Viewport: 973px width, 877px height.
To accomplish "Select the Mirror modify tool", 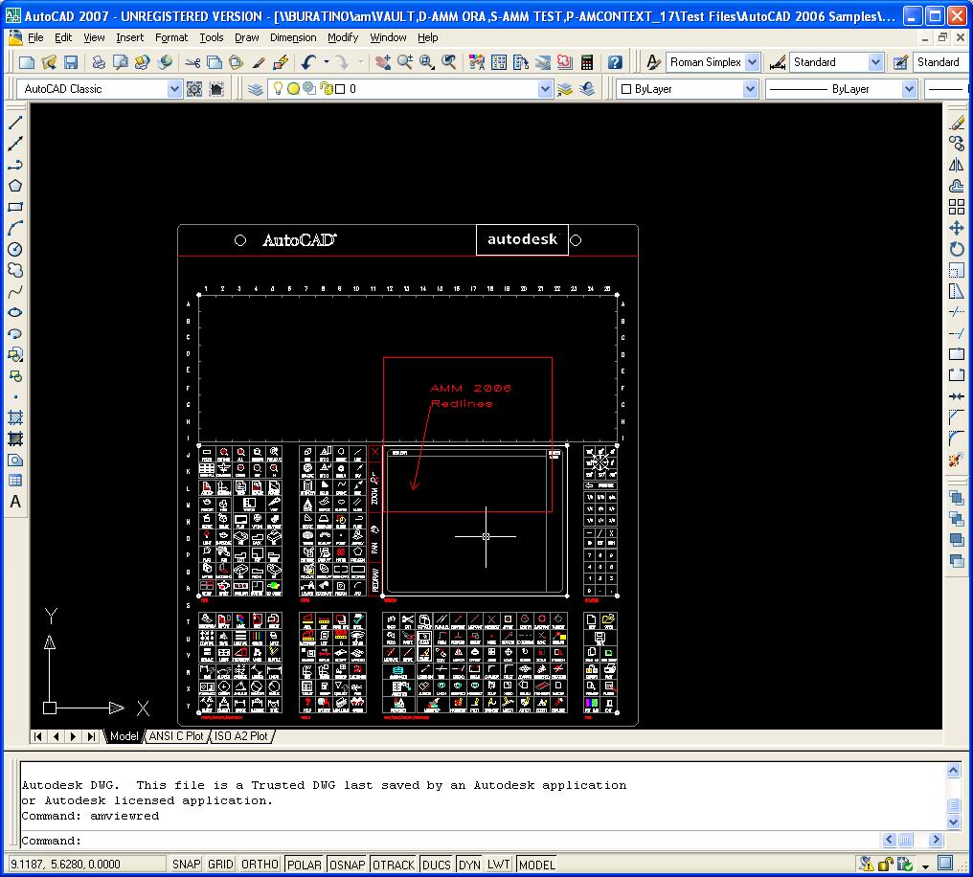I will (x=957, y=165).
